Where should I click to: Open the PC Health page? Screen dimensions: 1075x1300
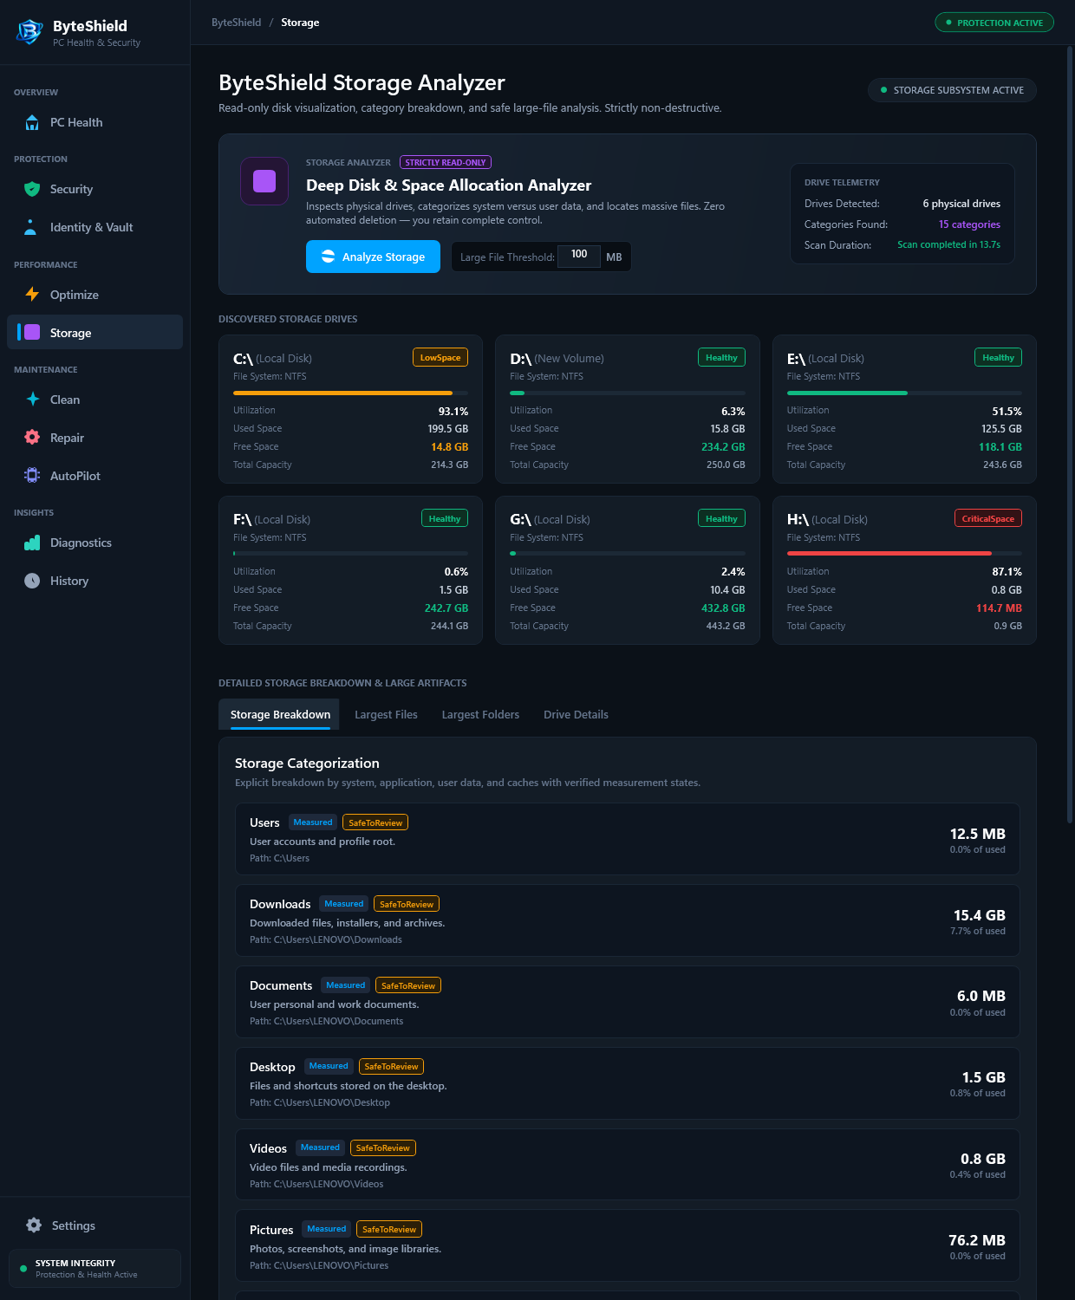[x=94, y=122]
